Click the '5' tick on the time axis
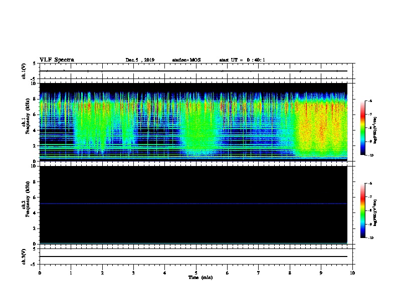397x306 pixels. pos(196,272)
